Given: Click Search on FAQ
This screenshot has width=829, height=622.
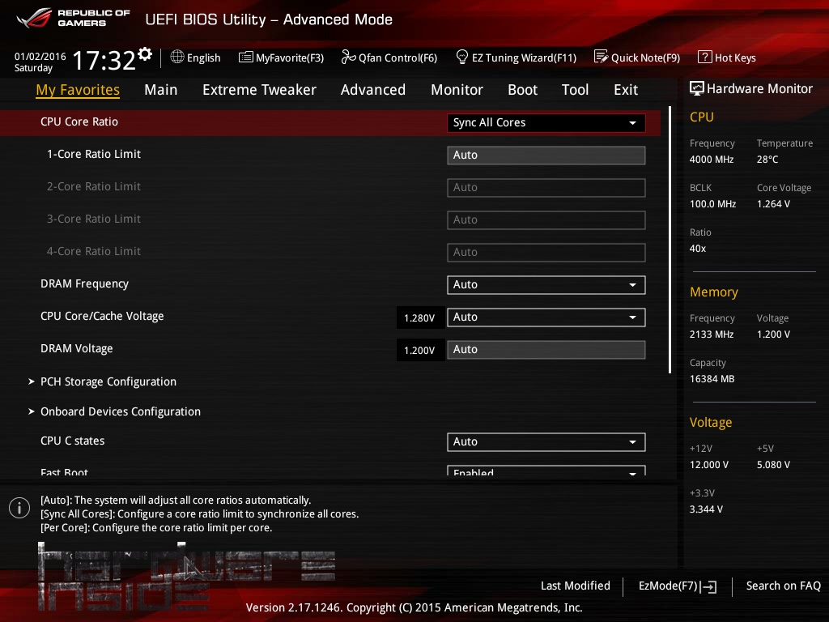Looking at the screenshot, I should pos(783,586).
